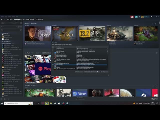Open the ZGADEK profile tab
This screenshot has width=160, height=120.
click(39, 19)
